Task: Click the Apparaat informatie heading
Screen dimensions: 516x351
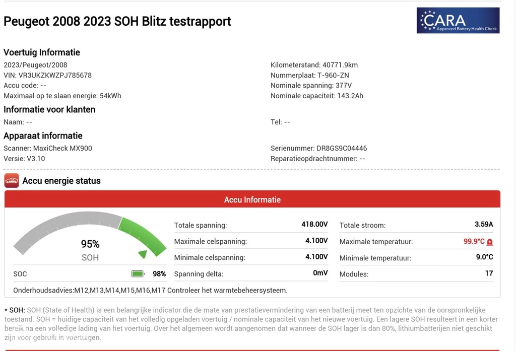Action: [x=43, y=135]
